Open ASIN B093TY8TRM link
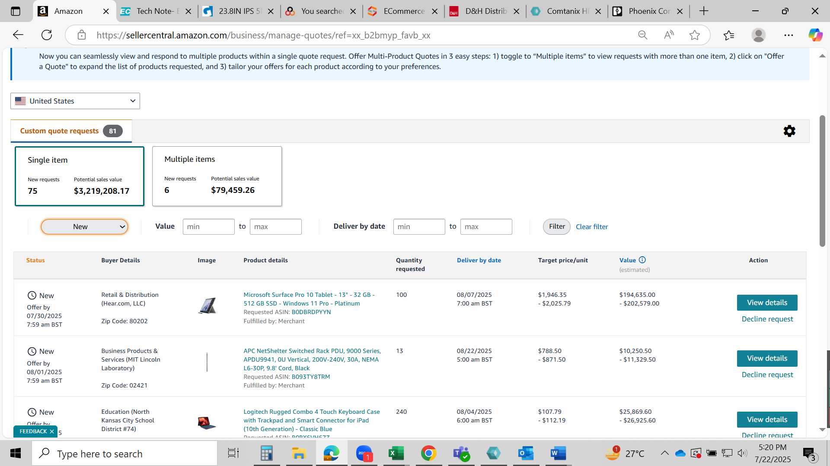830x466 pixels. point(311,377)
